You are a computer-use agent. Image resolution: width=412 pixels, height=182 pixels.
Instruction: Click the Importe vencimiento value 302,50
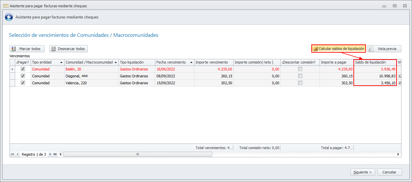point(227,83)
